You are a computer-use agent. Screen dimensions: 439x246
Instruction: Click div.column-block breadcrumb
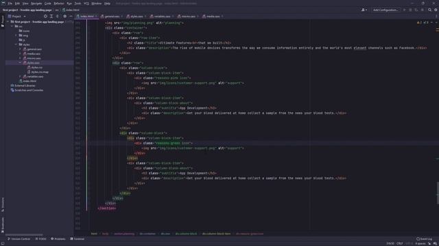click(x=186, y=234)
